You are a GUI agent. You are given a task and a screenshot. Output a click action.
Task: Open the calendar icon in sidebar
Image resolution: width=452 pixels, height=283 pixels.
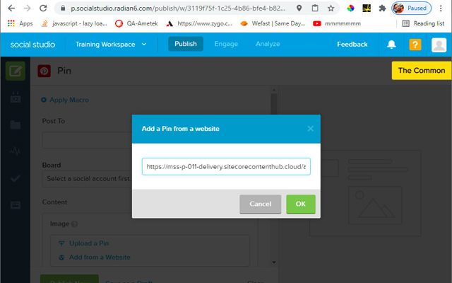pyautogui.click(x=16, y=98)
